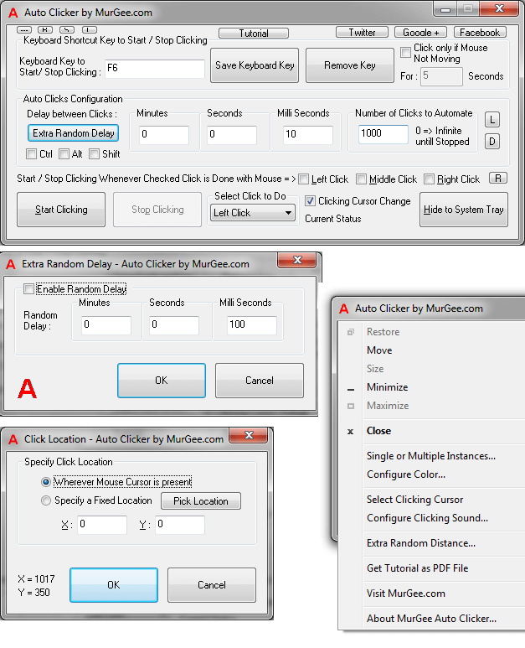Click the Y coordinate input field
The height and width of the screenshot is (648, 525).
pyautogui.click(x=180, y=525)
